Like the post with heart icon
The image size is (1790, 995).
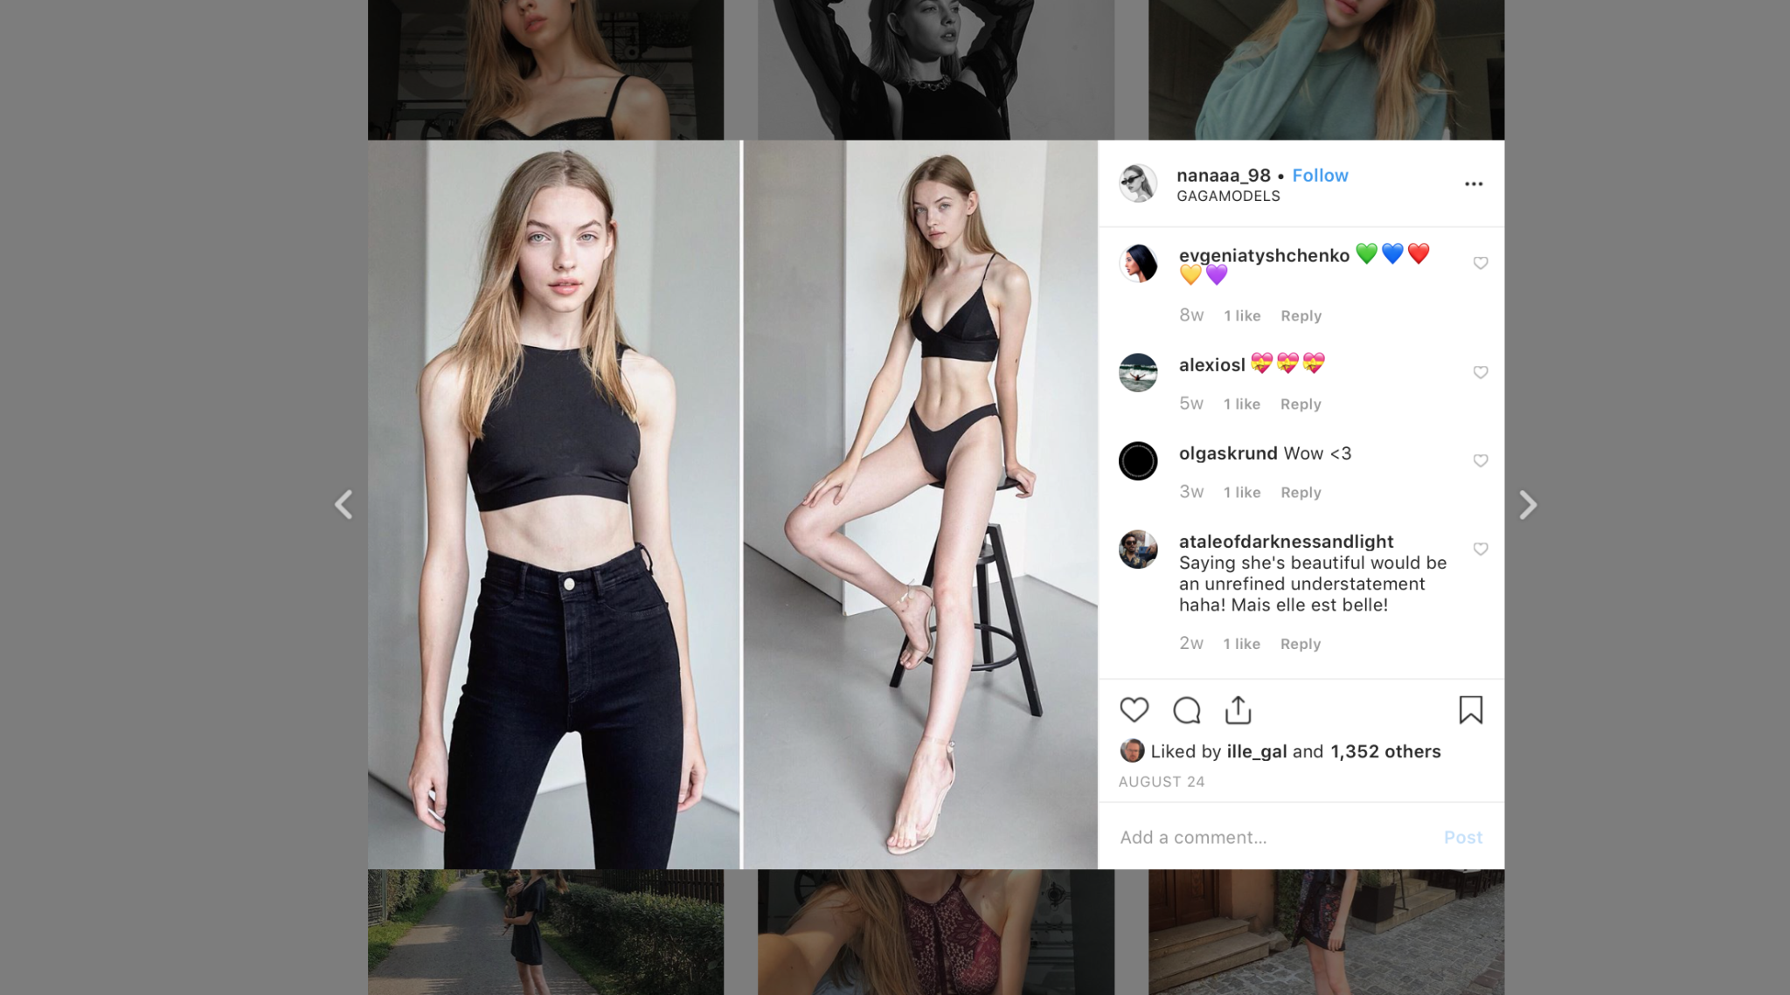click(1134, 710)
